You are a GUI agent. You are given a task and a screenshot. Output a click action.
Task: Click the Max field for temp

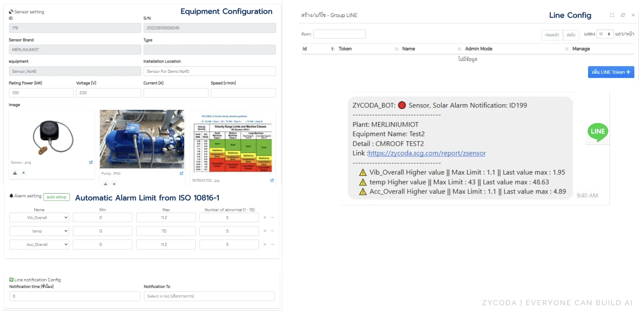point(166,231)
